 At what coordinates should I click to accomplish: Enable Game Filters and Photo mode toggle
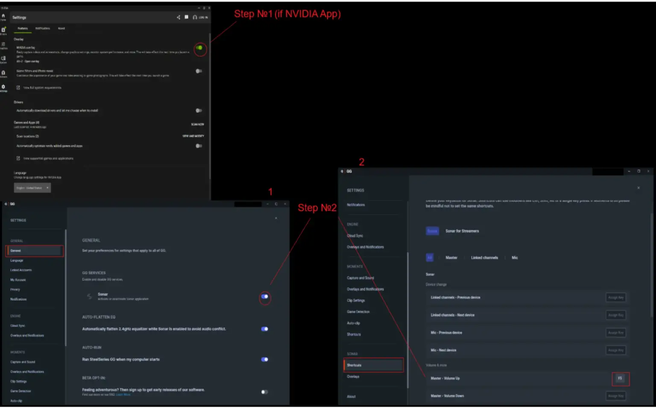[x=199, y=71]
